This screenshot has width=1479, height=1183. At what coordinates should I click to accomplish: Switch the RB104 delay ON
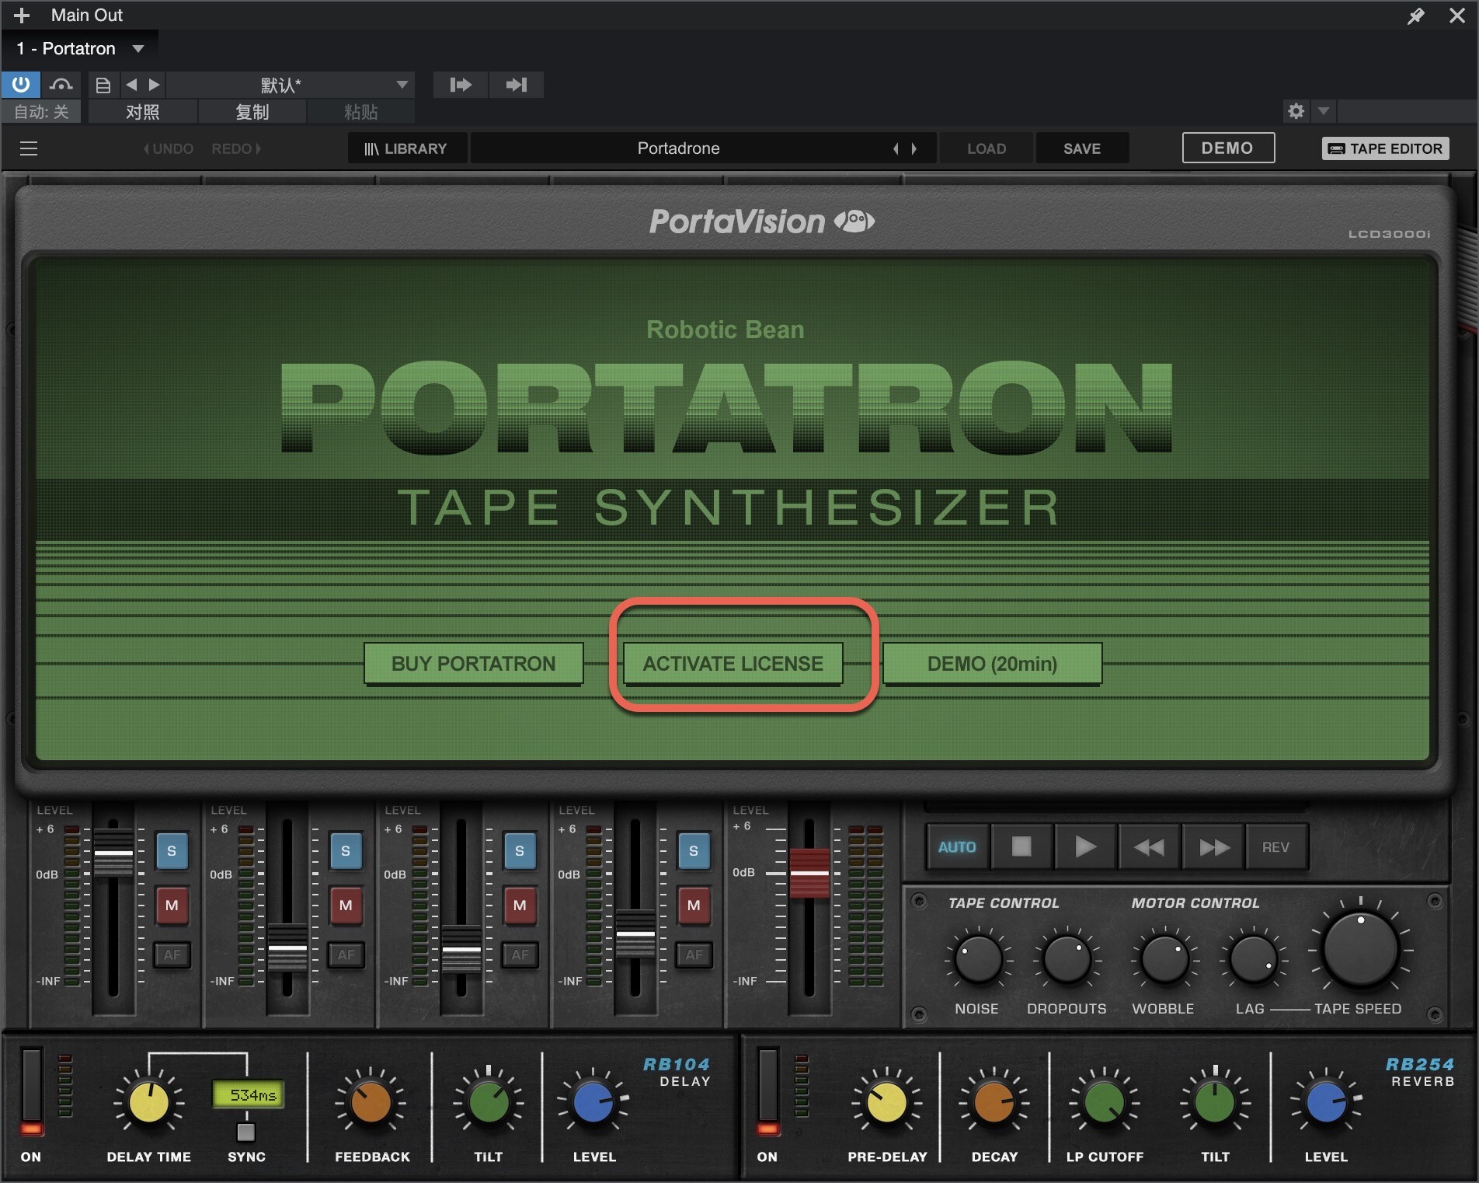(32, 1091)
